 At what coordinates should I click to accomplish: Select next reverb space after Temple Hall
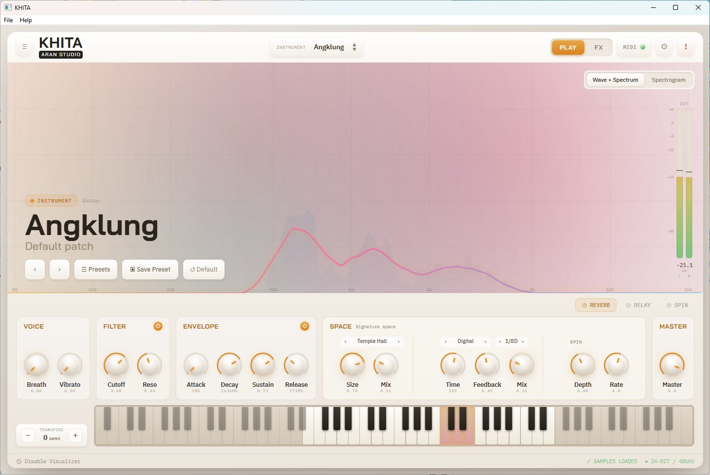(x=399, y=341)
